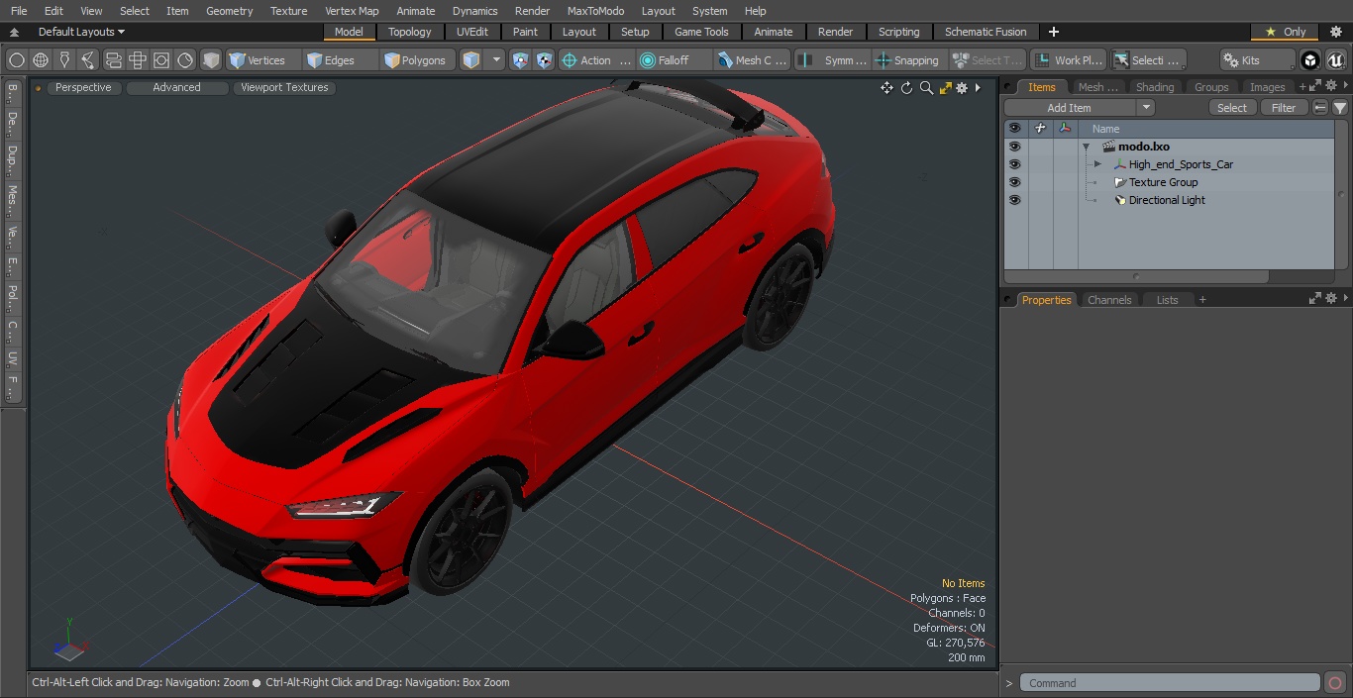
Task: Click the Command input field
Action: pyautogui.click(x=1169, y=683)
